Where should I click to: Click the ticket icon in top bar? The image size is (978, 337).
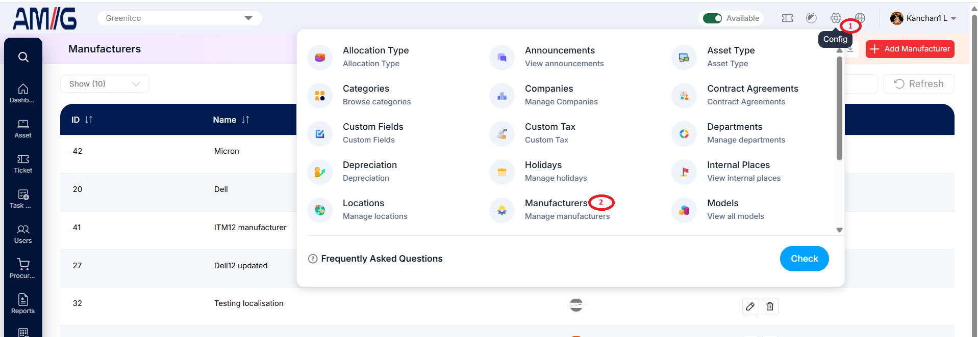click(787, 18)
